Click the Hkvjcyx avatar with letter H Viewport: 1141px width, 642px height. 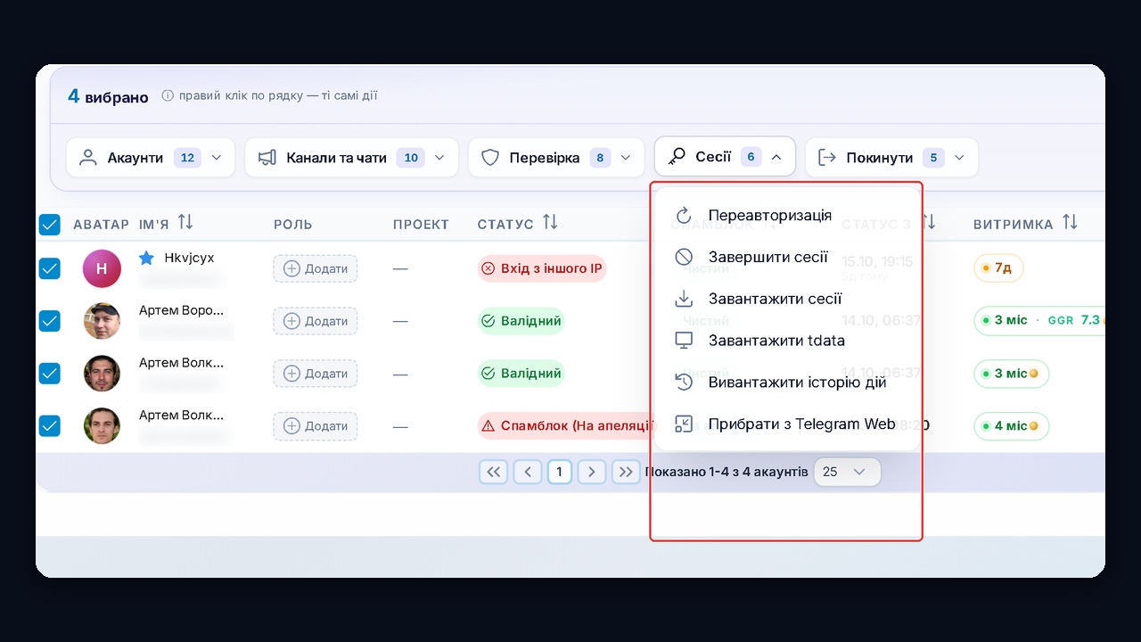102,268
